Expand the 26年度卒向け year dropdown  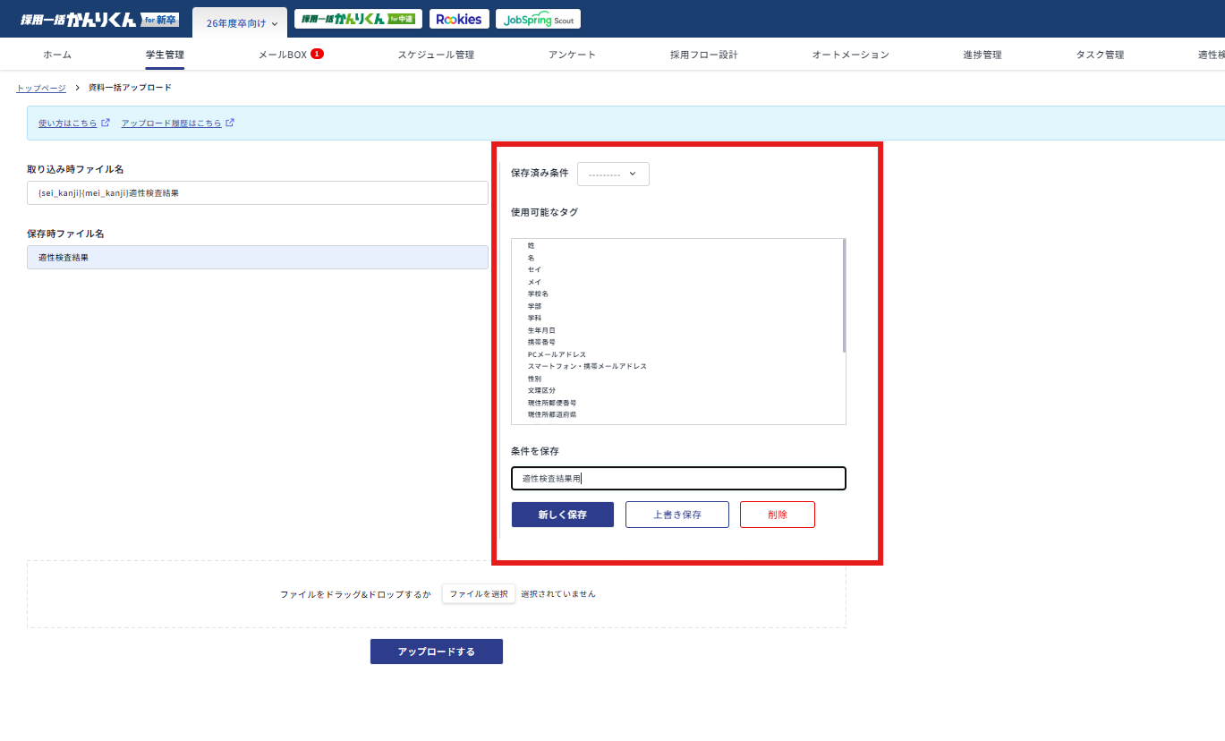pos(242,23)
